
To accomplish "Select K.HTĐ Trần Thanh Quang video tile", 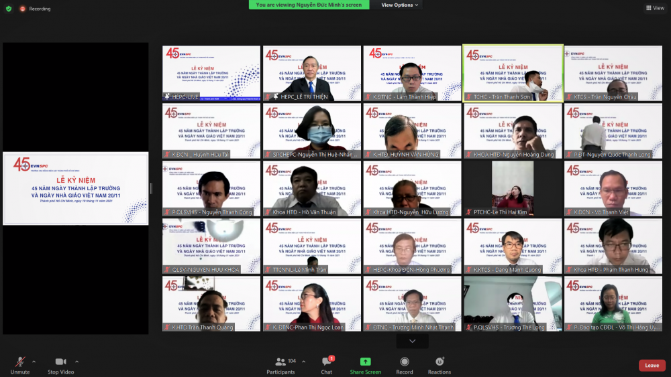I will coord(211,304).
